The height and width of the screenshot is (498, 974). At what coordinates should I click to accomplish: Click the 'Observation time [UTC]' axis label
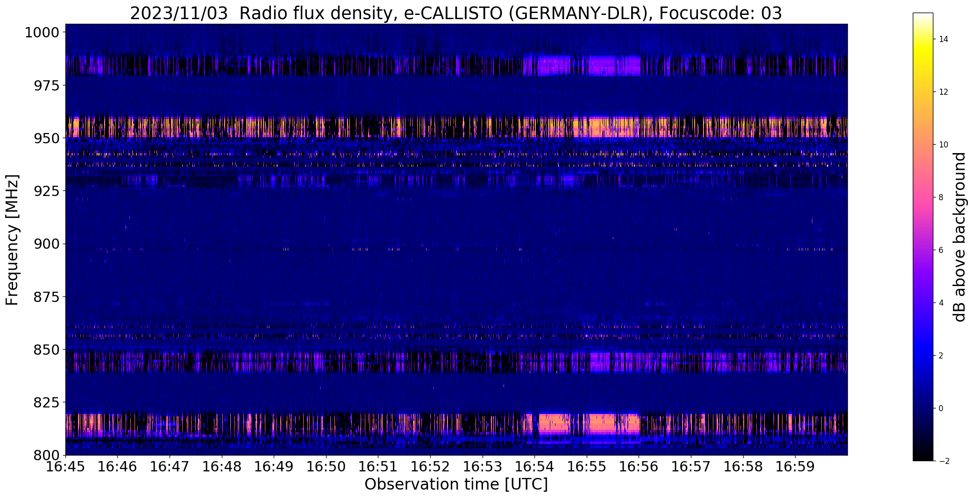[456, 484]
